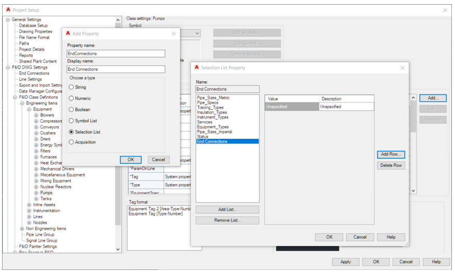Collapse the P&ID DWG Settings node
The image size is (455, 272).
[8, 67]
